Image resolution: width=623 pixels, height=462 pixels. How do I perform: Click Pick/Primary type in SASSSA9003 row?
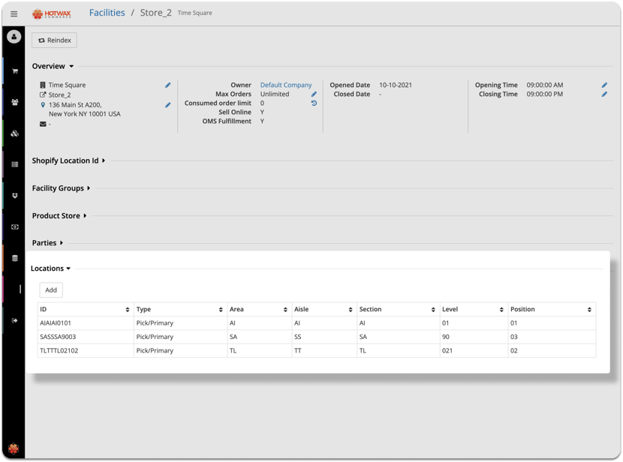pyautogui.click(x=155, y=337)
